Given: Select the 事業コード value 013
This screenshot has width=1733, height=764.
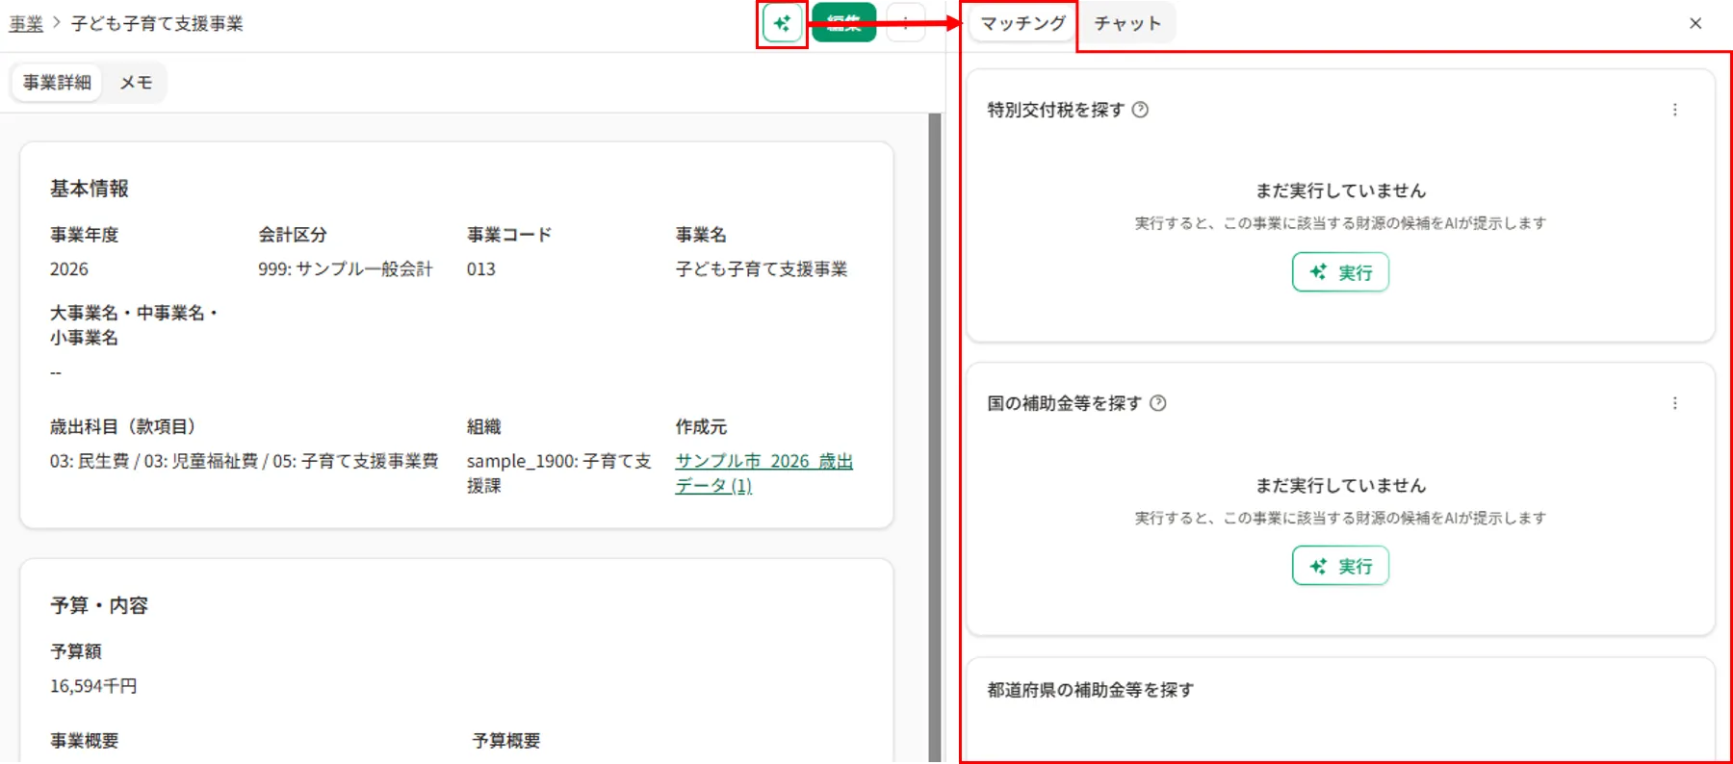Looking at the screenshot, I should pyautogui.click(x=481, y=269).
